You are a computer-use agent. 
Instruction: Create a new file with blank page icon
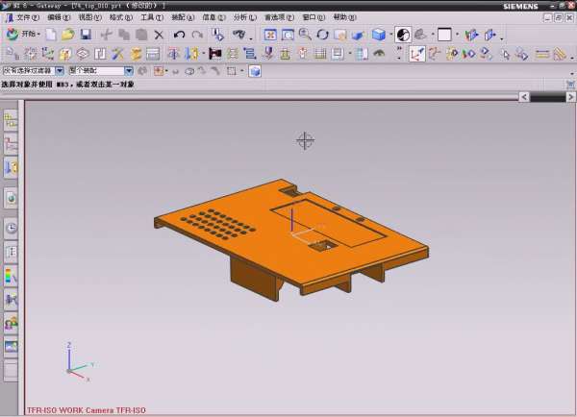pyautogui.click(x=50, y=35)
